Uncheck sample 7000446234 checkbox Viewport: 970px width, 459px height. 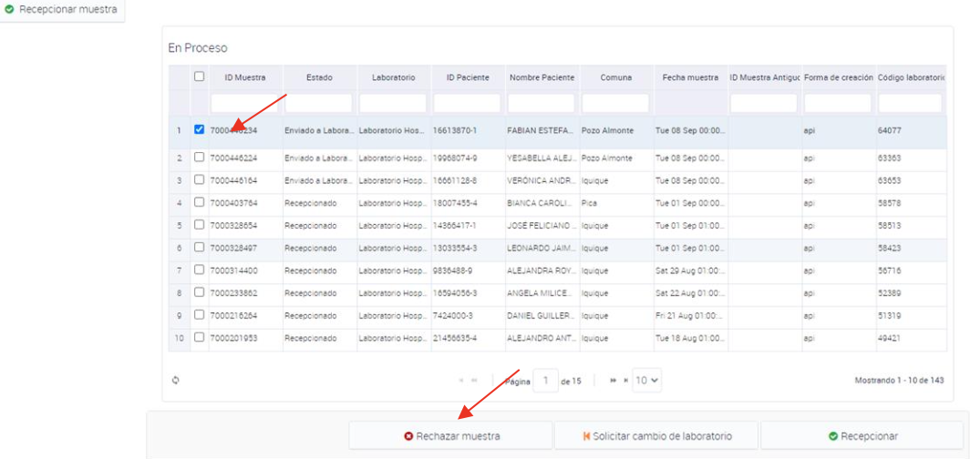pyautogui.click(x=199, y=129)
